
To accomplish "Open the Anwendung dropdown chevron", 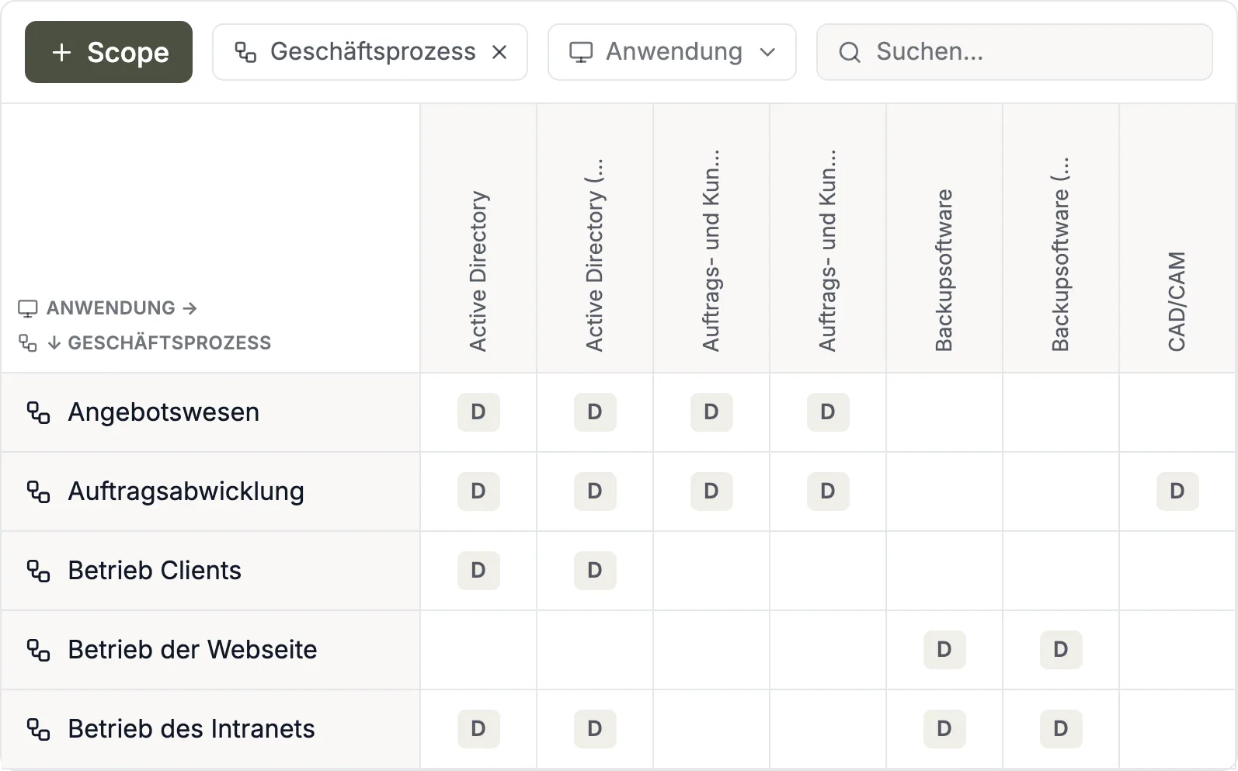I will tap(767, 52).
